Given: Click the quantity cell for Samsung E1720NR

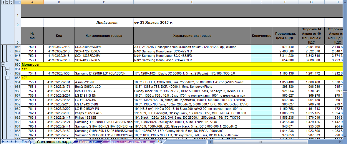Looking at the screenshot, I should [x=261, y=73].
